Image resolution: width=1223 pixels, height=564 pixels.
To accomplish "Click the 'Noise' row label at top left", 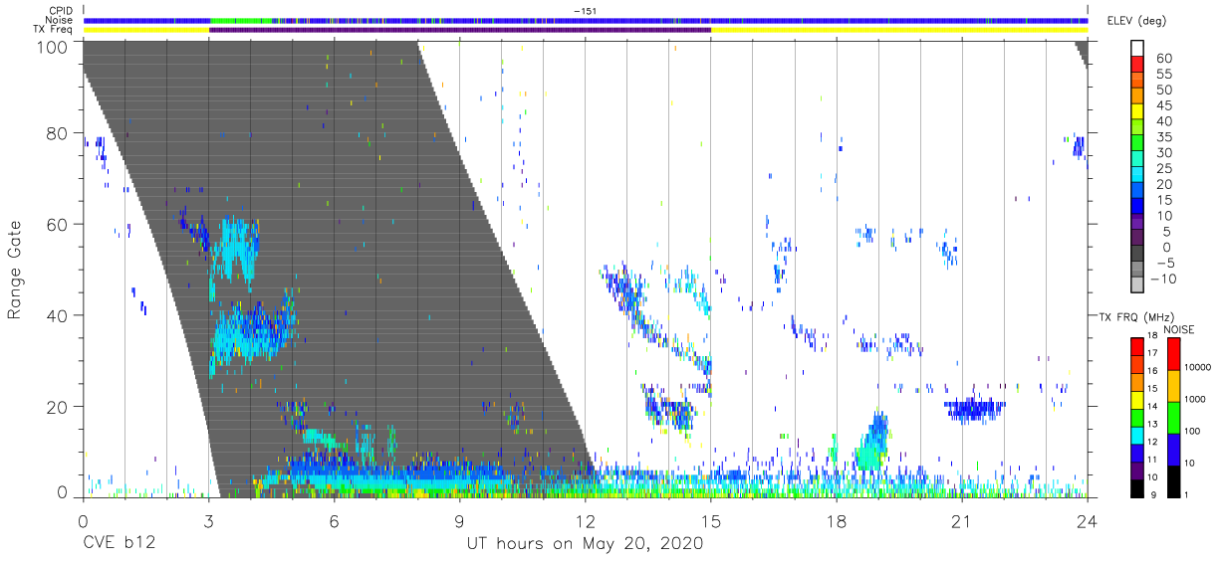I will [x=60, y=20].
